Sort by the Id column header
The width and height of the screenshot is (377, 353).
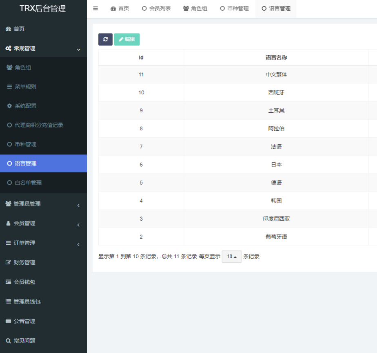pos(141,58)
